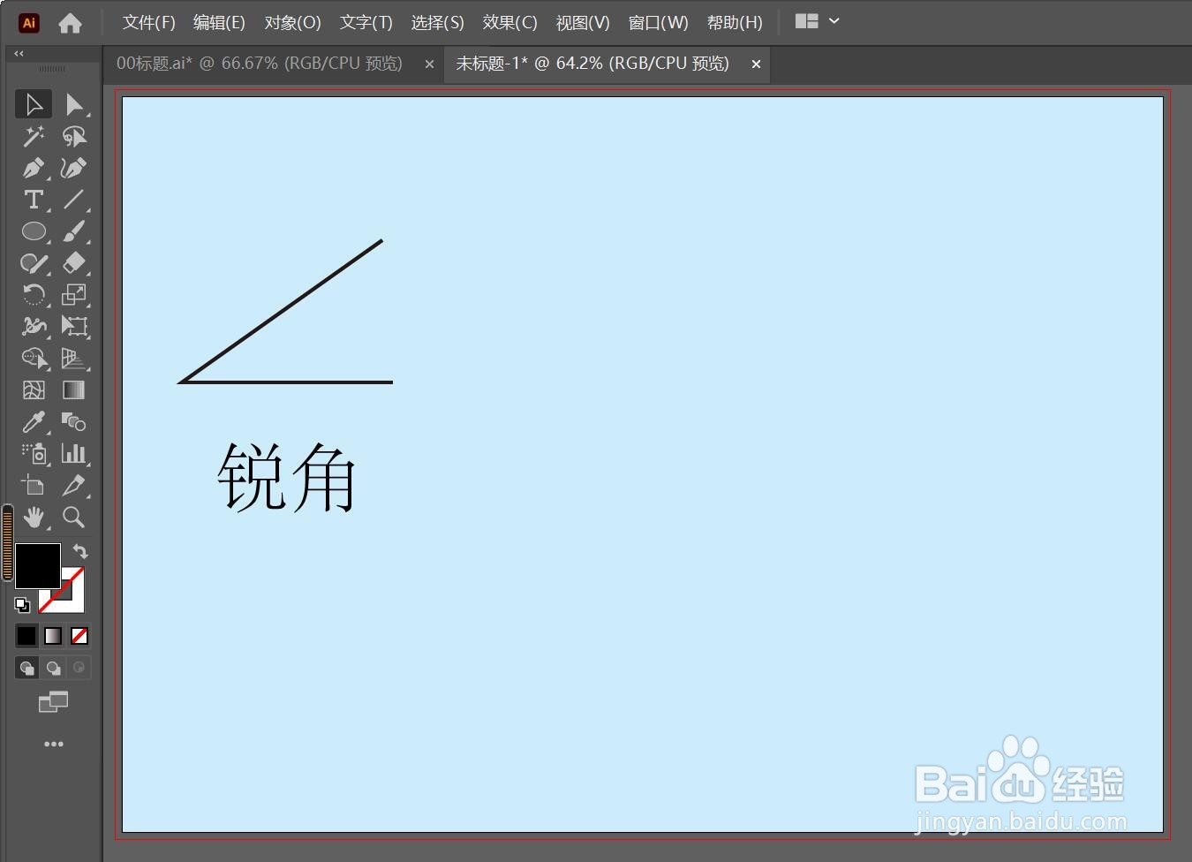
Task: Enable Draw Inside mode
Action: [79, 668]
